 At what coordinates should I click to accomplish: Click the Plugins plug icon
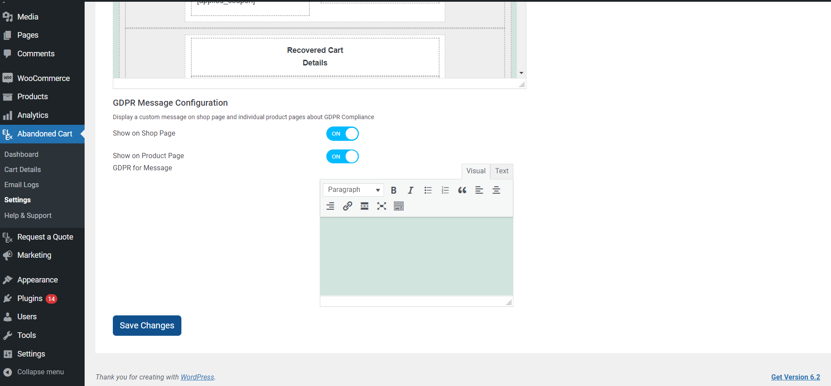click(8, 298)
